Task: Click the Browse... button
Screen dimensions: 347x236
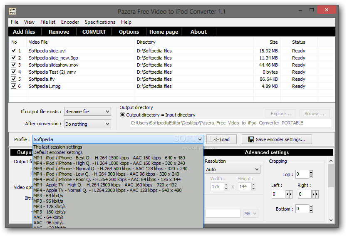Action: [x=315, y=114]
